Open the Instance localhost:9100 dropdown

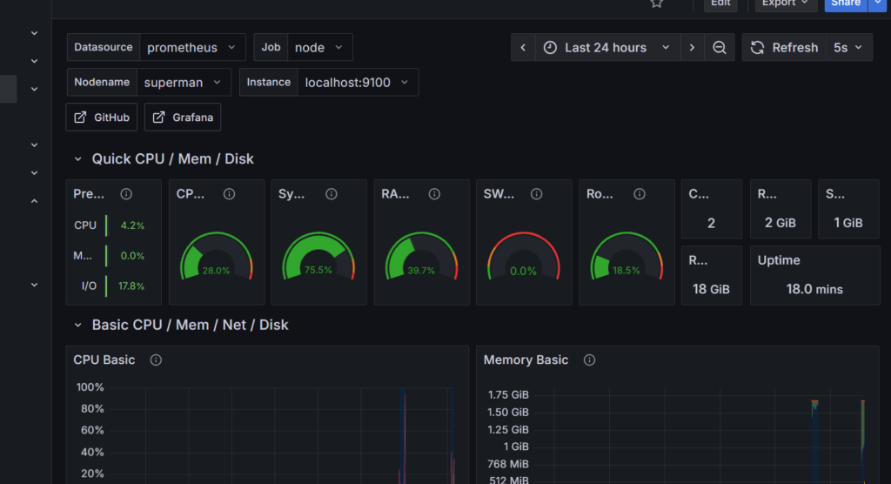358,83
